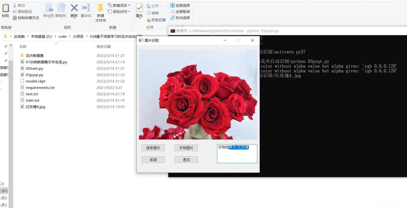Click the 退出 button

(186, 160)
